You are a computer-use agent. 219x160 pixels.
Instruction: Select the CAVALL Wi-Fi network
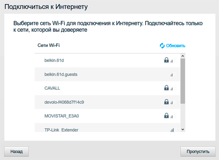52,88
